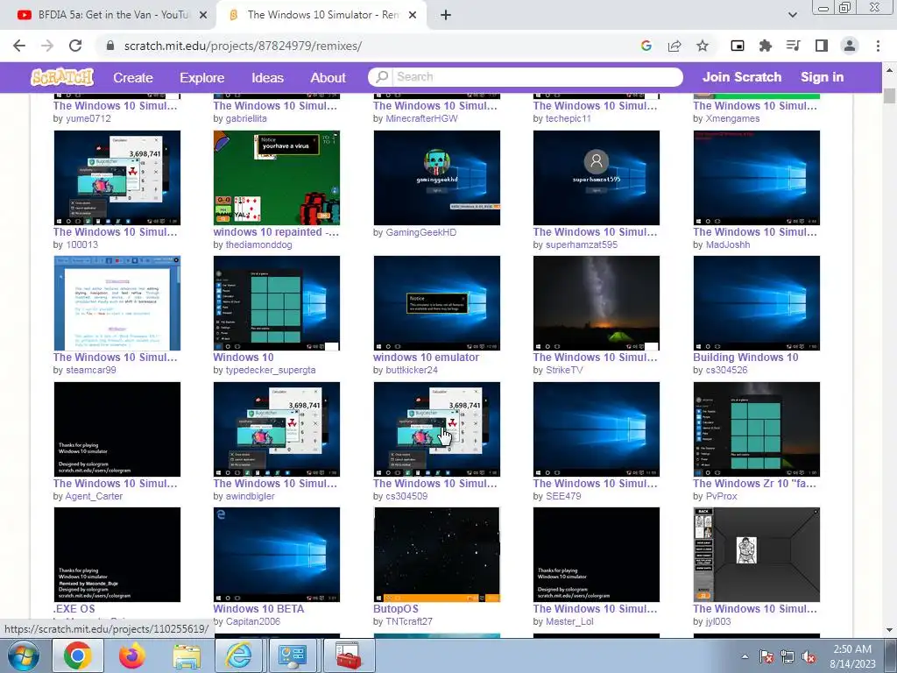Close The Windows 10 Simulator tab
The height and width of the screenshot is (673, 897).
[x=413, y=15]
